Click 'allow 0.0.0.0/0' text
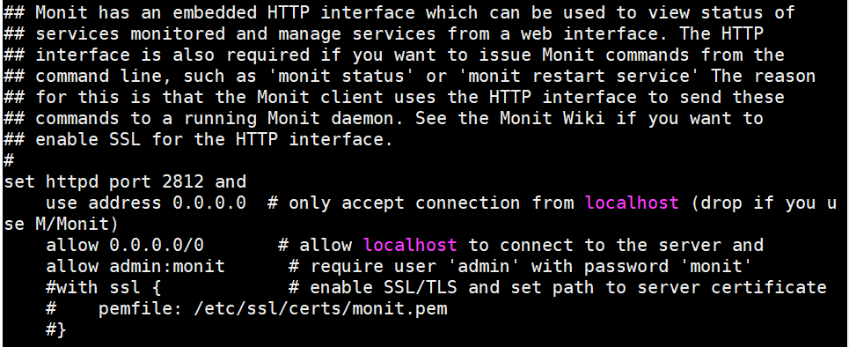Image resolution: width=849 pixels, height=347 pixels. pos(125,245)
